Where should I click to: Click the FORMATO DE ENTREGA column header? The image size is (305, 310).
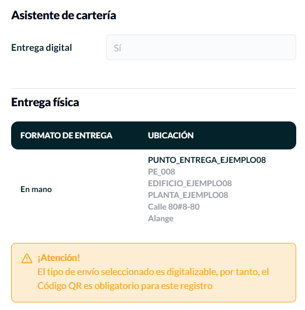pos(66,135)
